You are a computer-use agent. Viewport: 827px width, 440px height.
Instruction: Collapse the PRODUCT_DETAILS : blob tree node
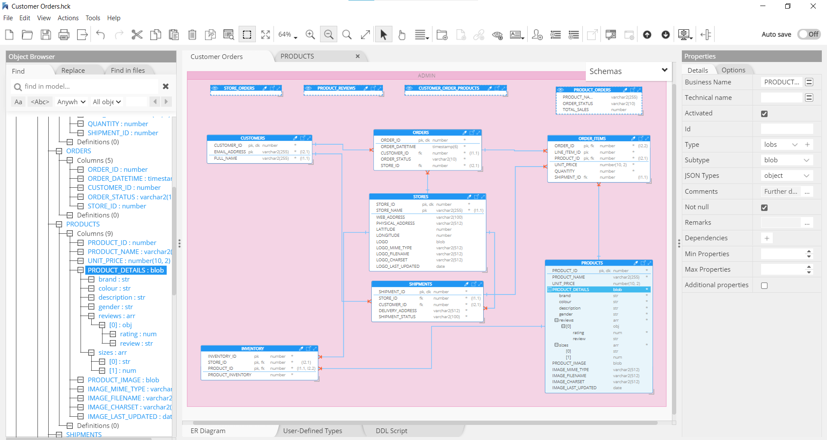point(81,270)
